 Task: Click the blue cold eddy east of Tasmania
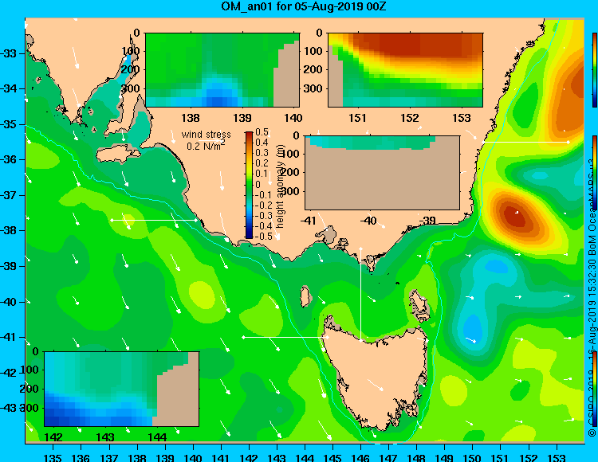(473, 329)
